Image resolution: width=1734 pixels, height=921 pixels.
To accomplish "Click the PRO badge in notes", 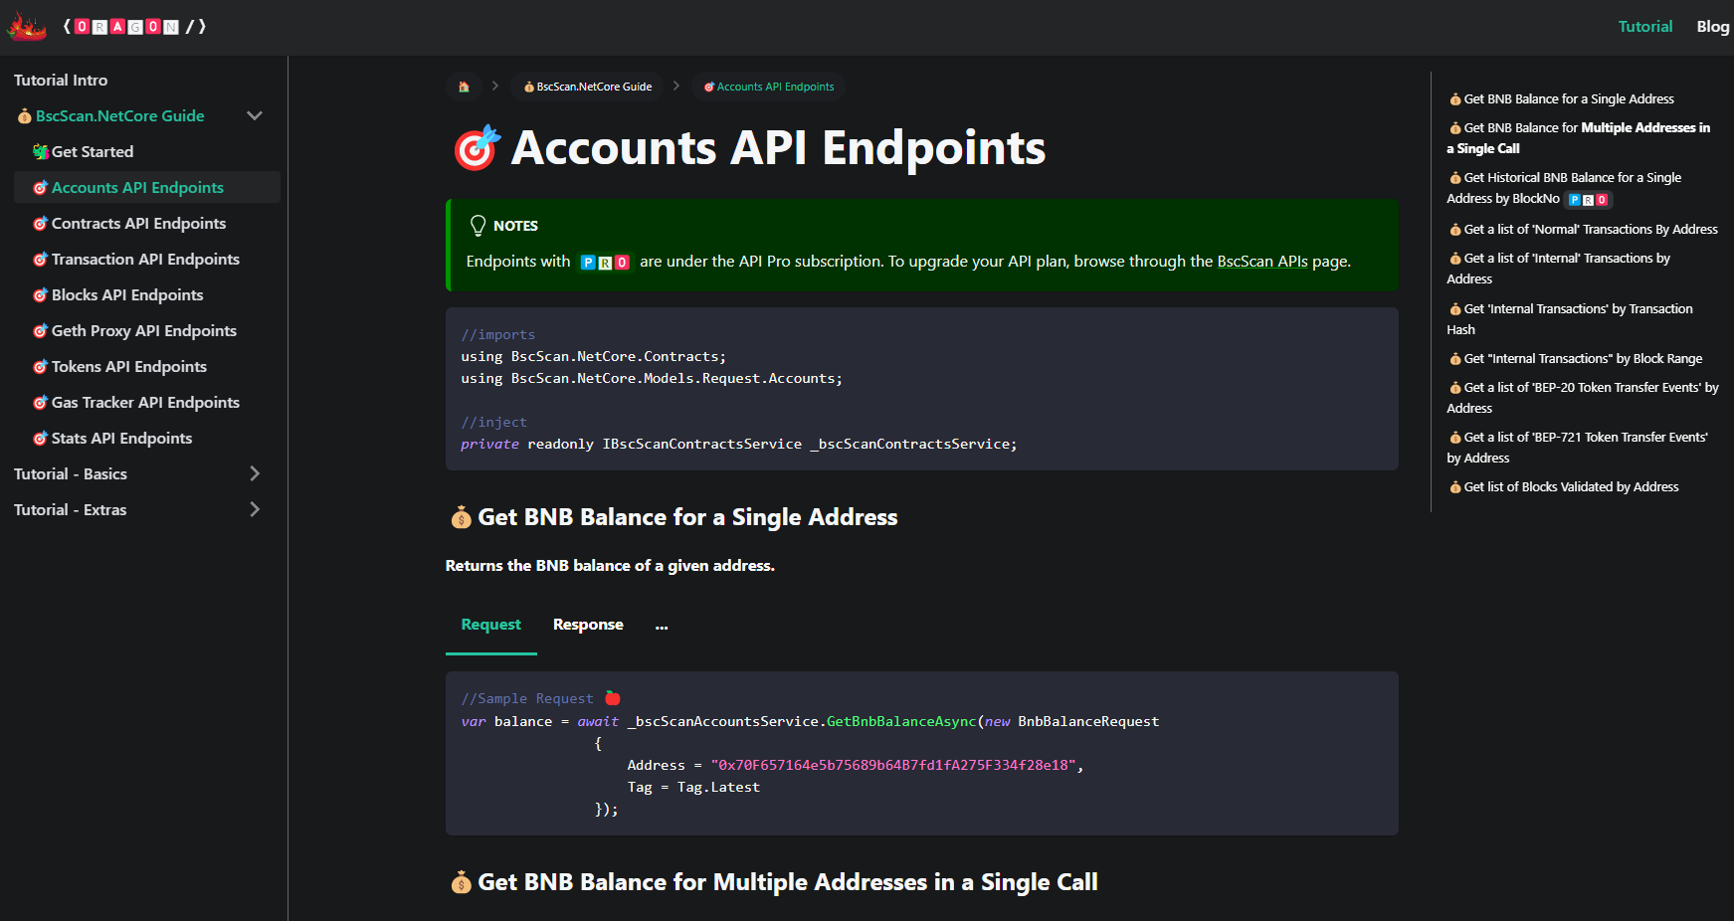I will 605,263.
